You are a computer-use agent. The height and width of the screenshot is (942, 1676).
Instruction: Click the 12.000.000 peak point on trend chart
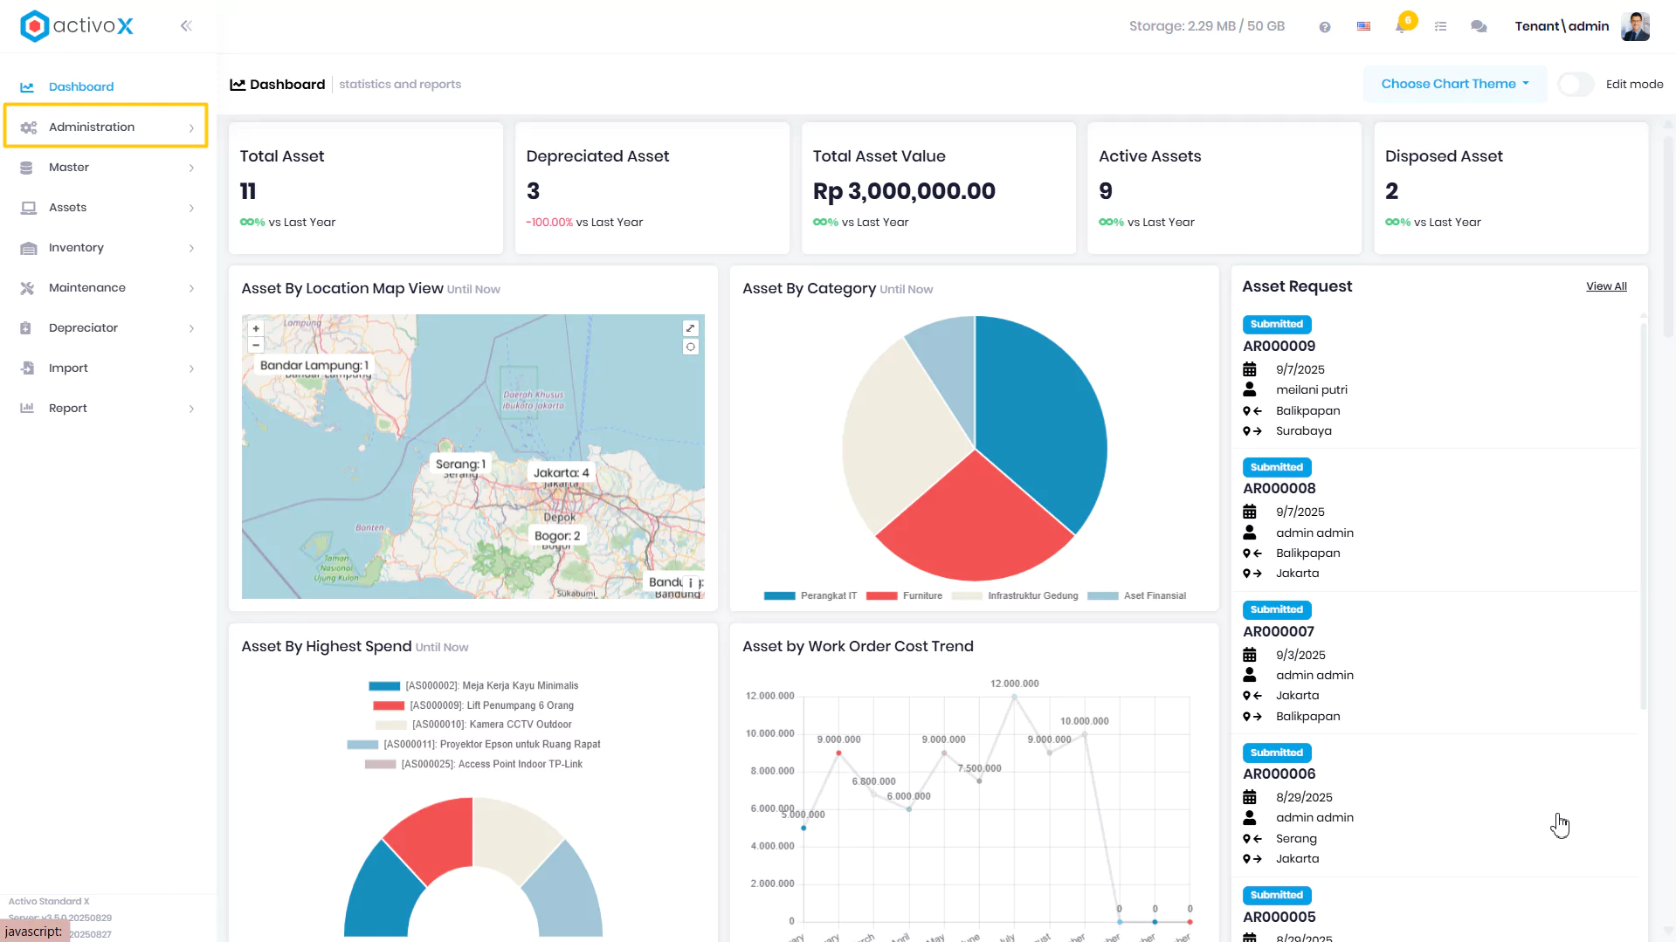1015,697
